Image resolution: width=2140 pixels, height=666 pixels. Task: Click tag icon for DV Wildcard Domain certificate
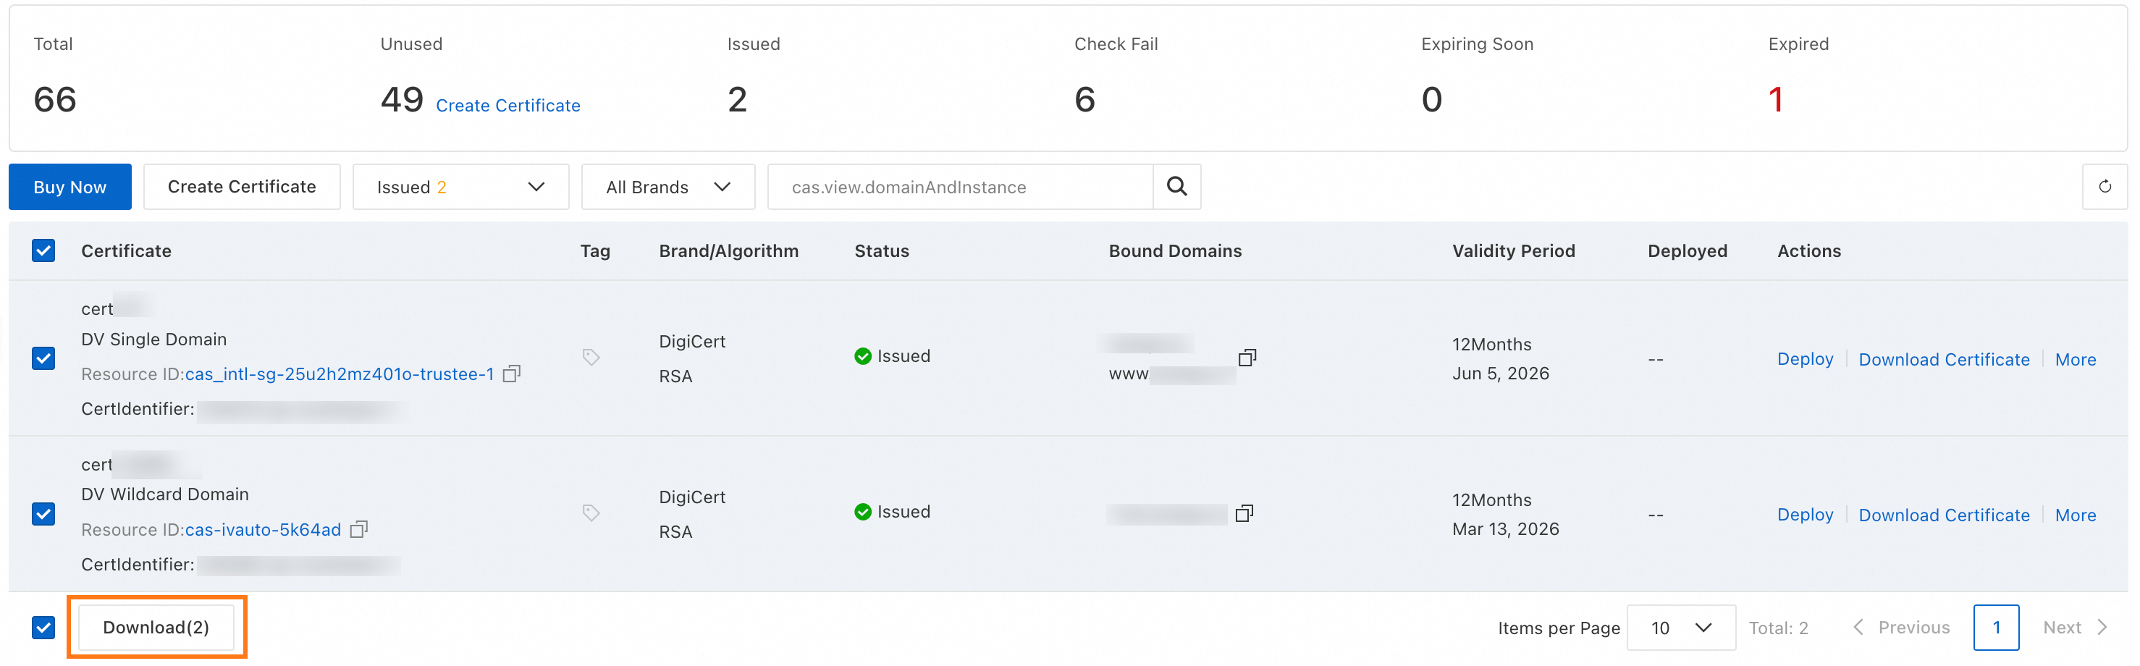click(x=591, y=513)
